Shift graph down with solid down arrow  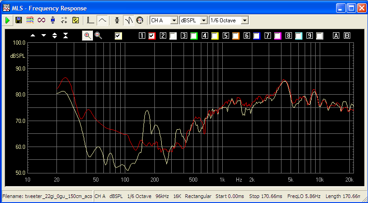pyautogui.click(x=44, y=36)
